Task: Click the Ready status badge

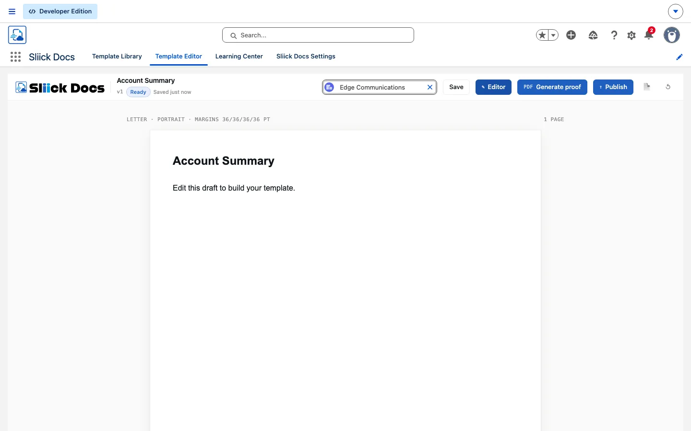Action: point(138,92)
